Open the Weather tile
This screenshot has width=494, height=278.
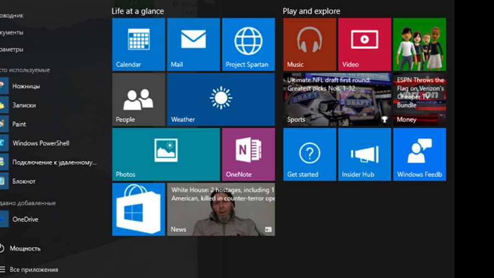[x=221, y=99]
